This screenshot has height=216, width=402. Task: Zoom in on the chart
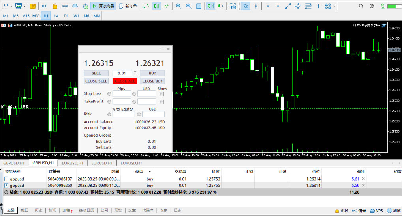pos(178,6)
